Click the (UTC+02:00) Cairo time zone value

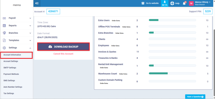47,26
